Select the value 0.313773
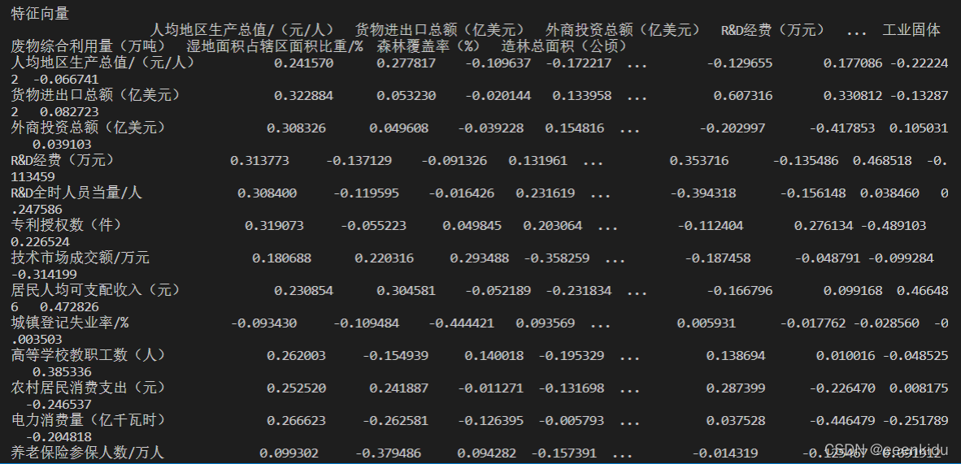Screen dimensions: 961x464 pos(260,161)
